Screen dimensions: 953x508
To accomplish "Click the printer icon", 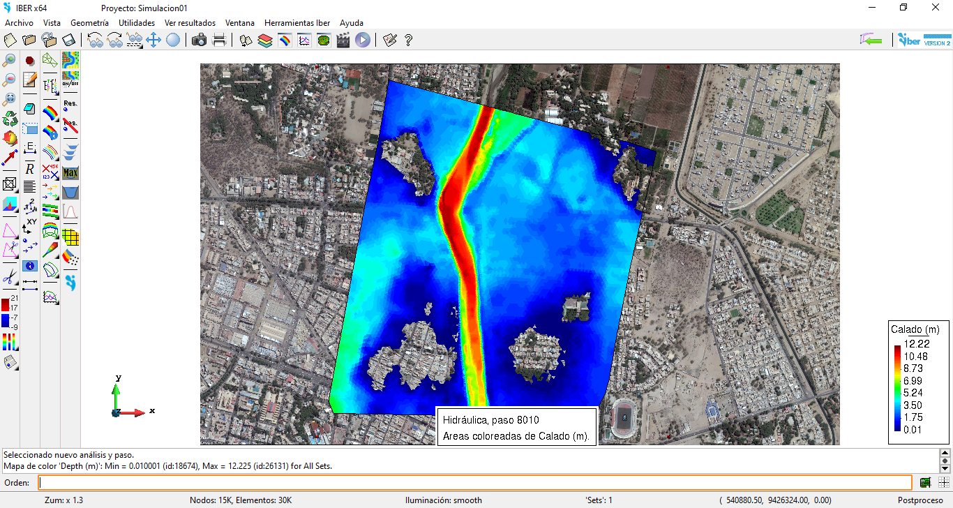I will coord(219,40).
